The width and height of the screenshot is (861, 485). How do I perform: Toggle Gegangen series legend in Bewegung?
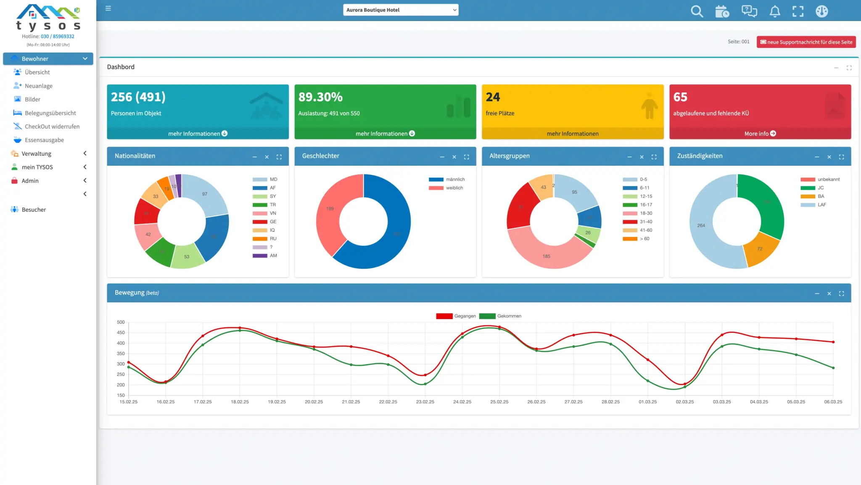coord(456,316)
